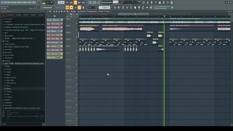This screenshot has width=233, height=131.
Task: Select the Slice tool in Playlist
Action: point(67,11)
